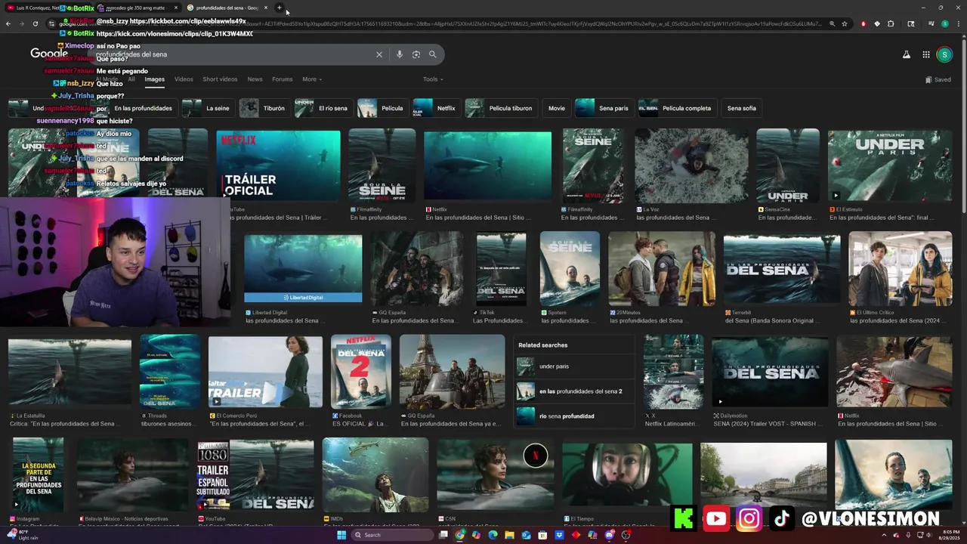
Task: Apply the 'Tiburón' filter chip
Action: pos(264,108)
